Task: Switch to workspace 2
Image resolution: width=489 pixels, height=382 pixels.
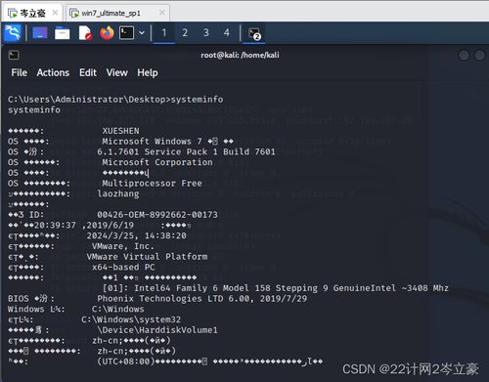Action: click(x=185, y=32)
